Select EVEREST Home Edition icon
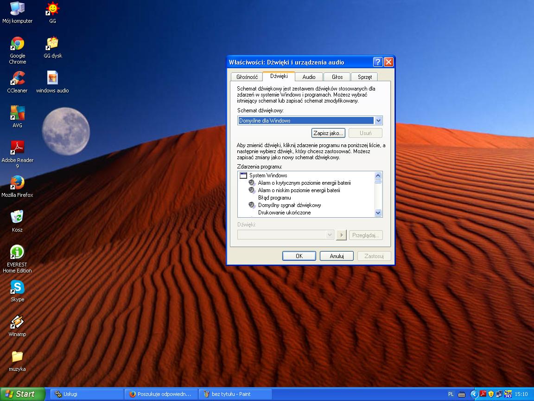Screen dimensions: 534x401 pyautogui.click(x=17, y=259)
